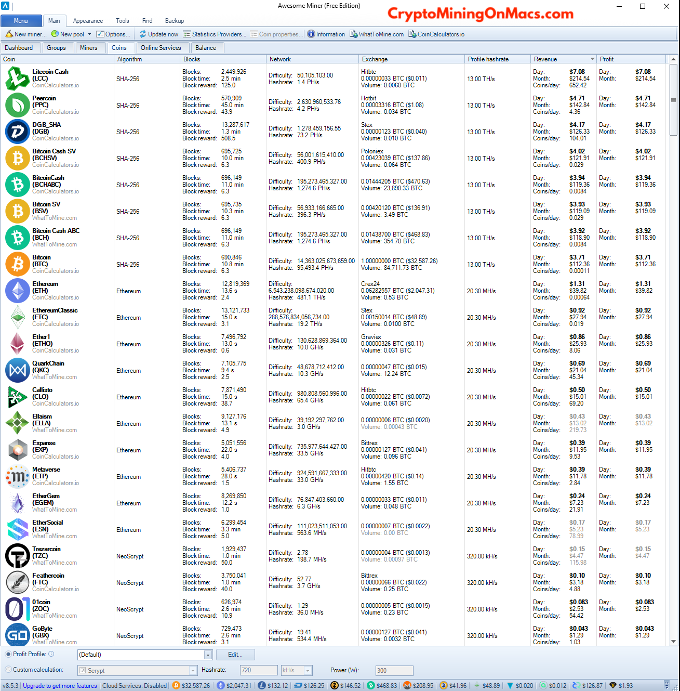Select the Profit Profile radio button
680x691 pixels.
pyautogui.click(x=8, y=654)
